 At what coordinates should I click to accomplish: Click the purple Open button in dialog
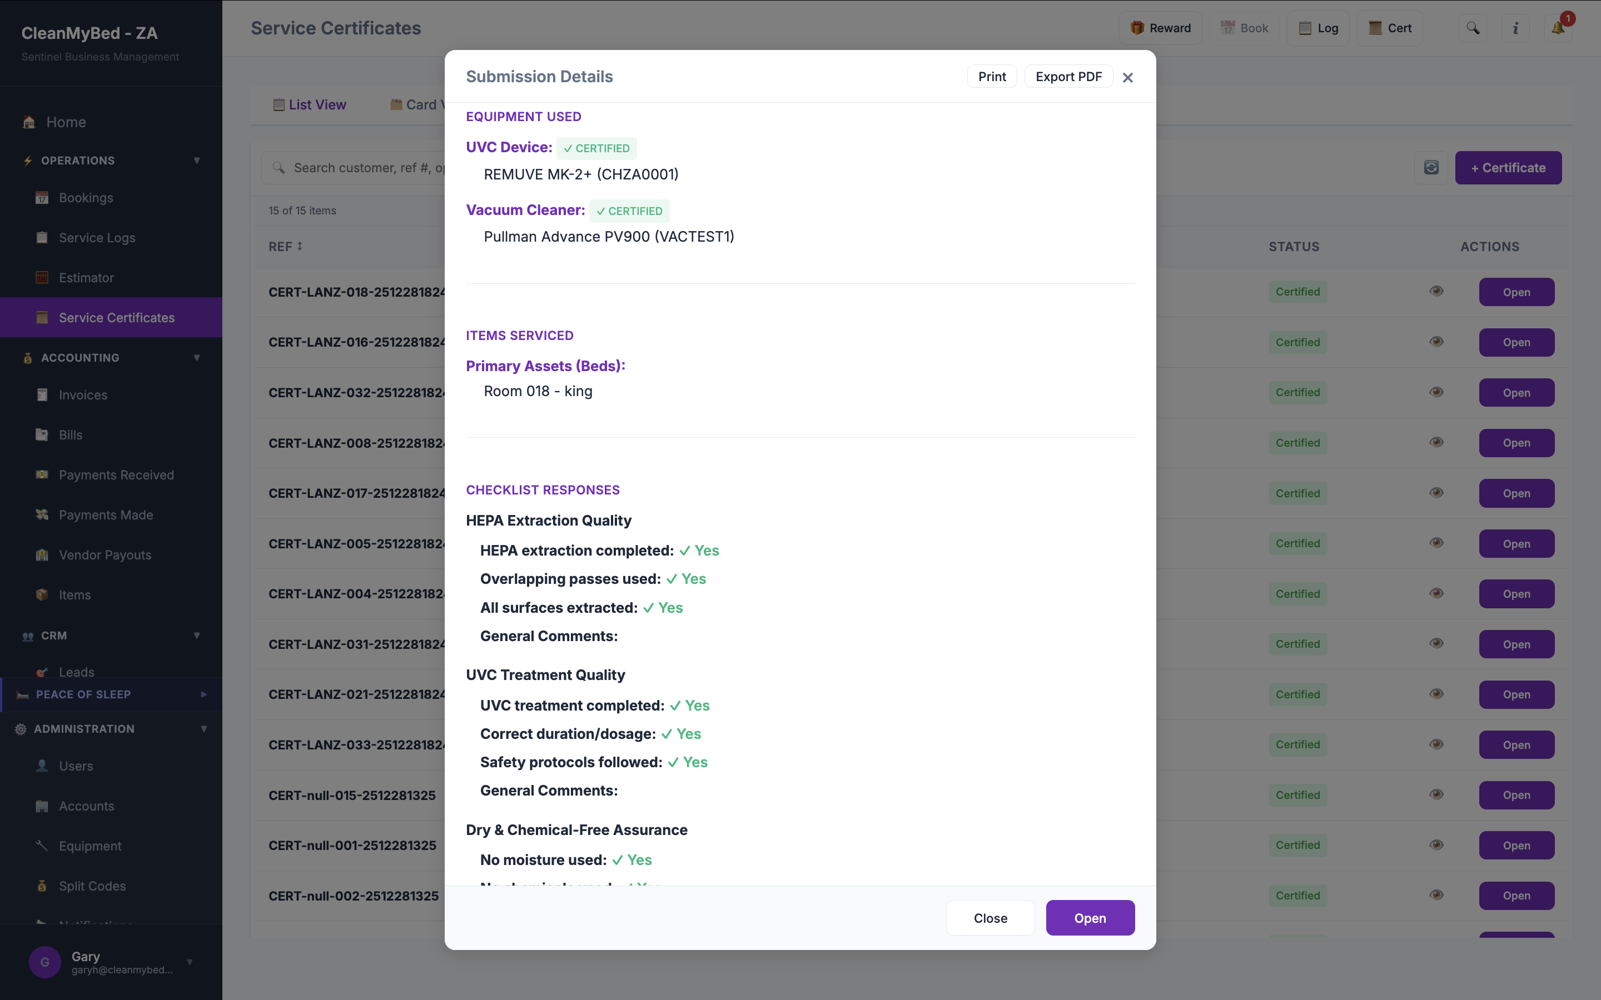[1090, 918]
